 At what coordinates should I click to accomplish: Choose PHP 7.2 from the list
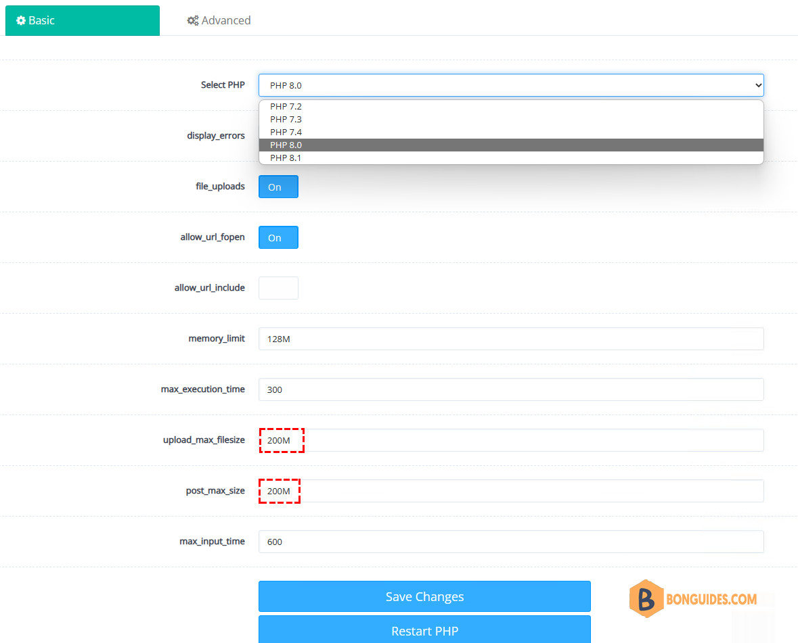click(x=511, y=106)
